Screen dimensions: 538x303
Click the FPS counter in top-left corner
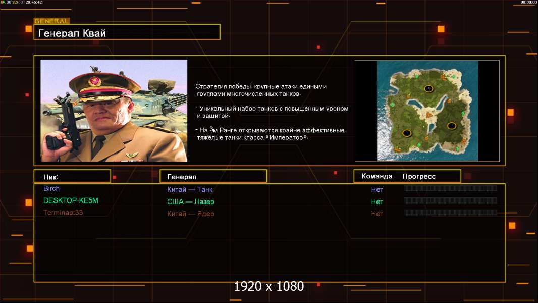(21, 2)
